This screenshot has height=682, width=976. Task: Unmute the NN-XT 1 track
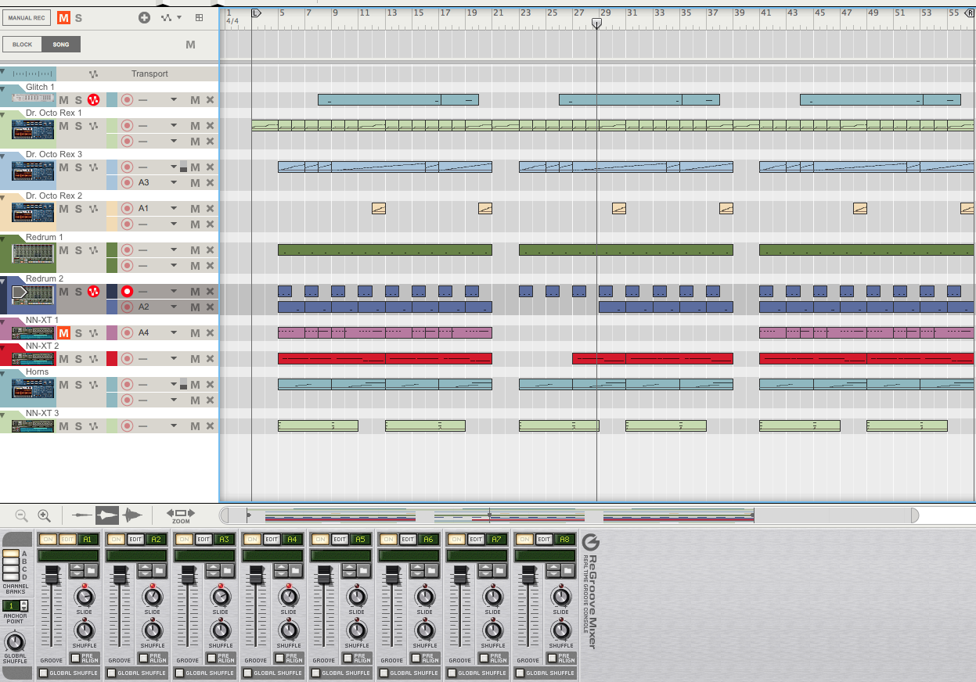(x=64, y=332)
